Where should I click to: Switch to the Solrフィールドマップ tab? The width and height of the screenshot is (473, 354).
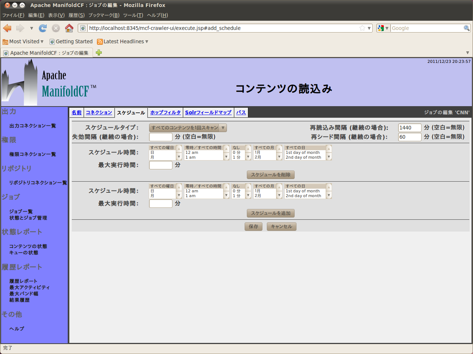(x=208, y=112)
